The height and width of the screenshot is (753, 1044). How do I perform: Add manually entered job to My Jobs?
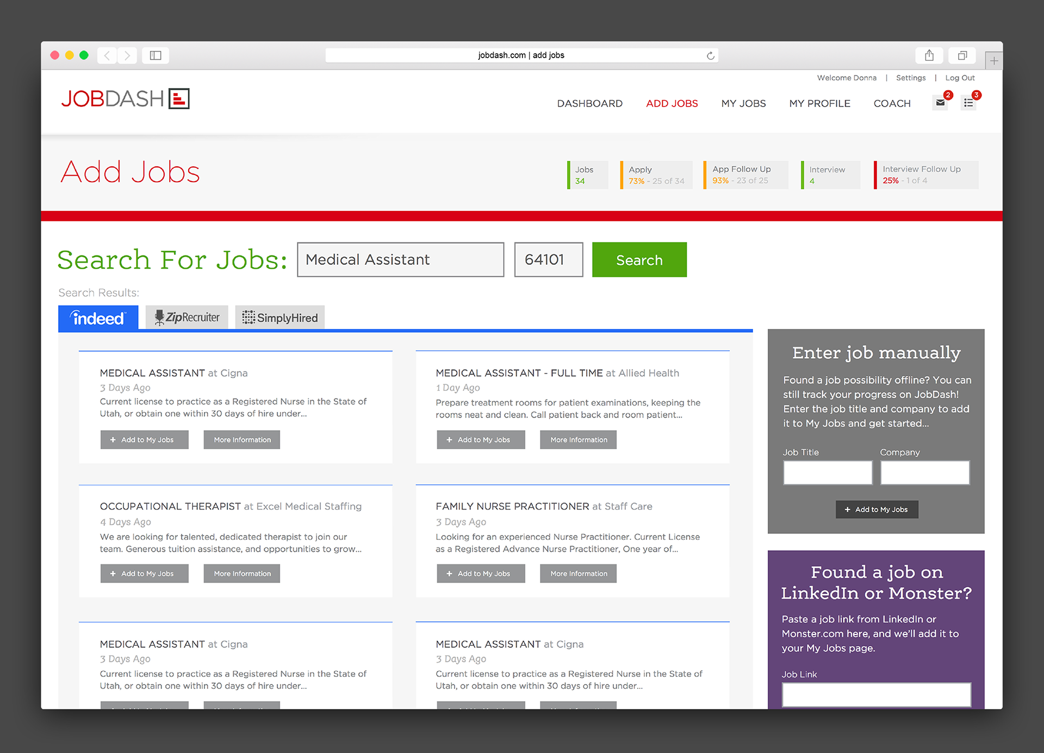[x=877, y=509]
